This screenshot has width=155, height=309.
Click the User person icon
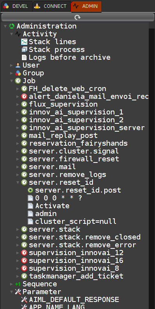pyautogui.click(x=18, y=65)
